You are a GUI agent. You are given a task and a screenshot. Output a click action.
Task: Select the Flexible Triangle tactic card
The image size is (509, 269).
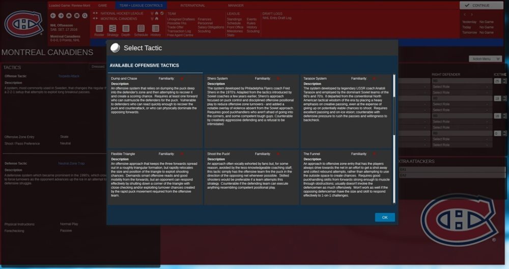(155, 177)
